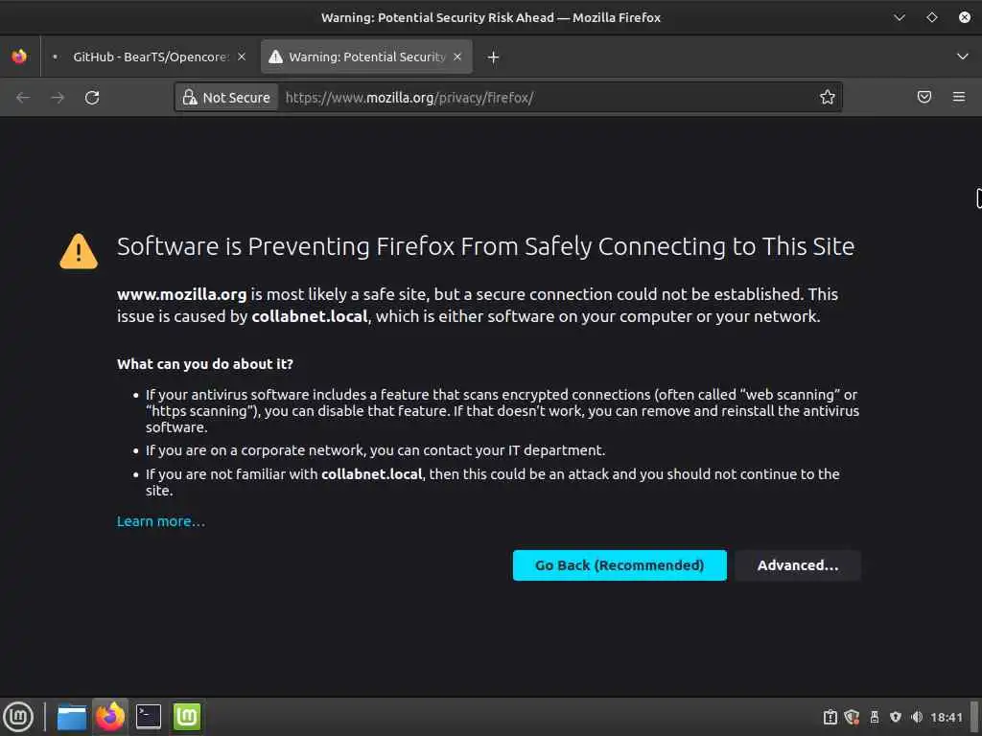Click the Software is Preventing Firefox heading

pyautogui.click(x=485, y=246)
